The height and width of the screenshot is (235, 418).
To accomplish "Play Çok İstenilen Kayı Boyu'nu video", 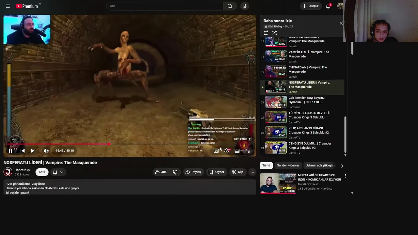I will coord(302,102).
